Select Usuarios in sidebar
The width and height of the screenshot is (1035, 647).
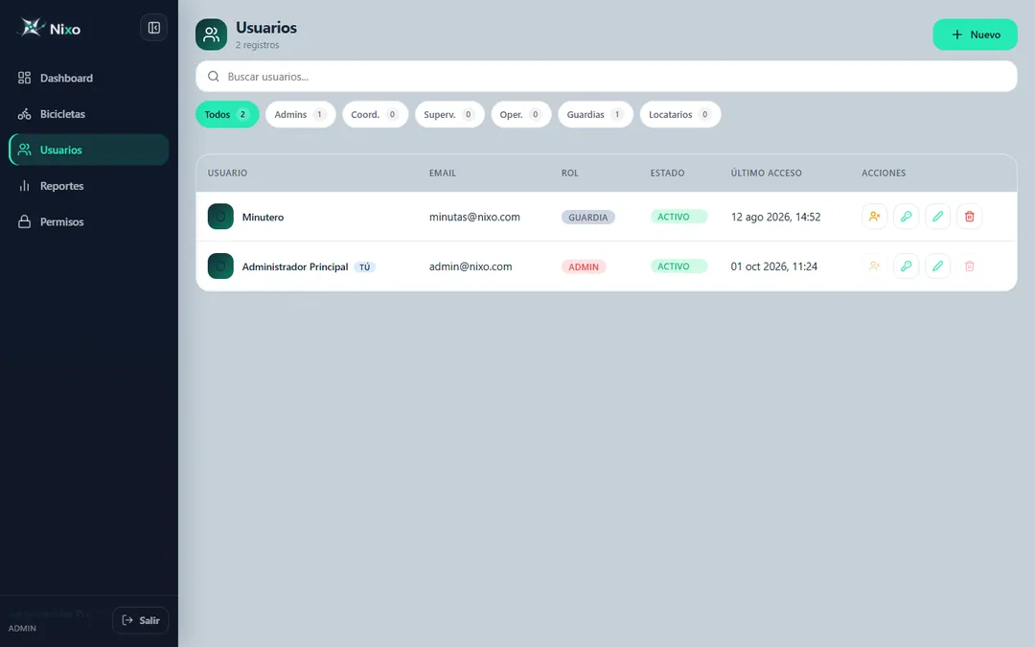(x=88, y=150)
